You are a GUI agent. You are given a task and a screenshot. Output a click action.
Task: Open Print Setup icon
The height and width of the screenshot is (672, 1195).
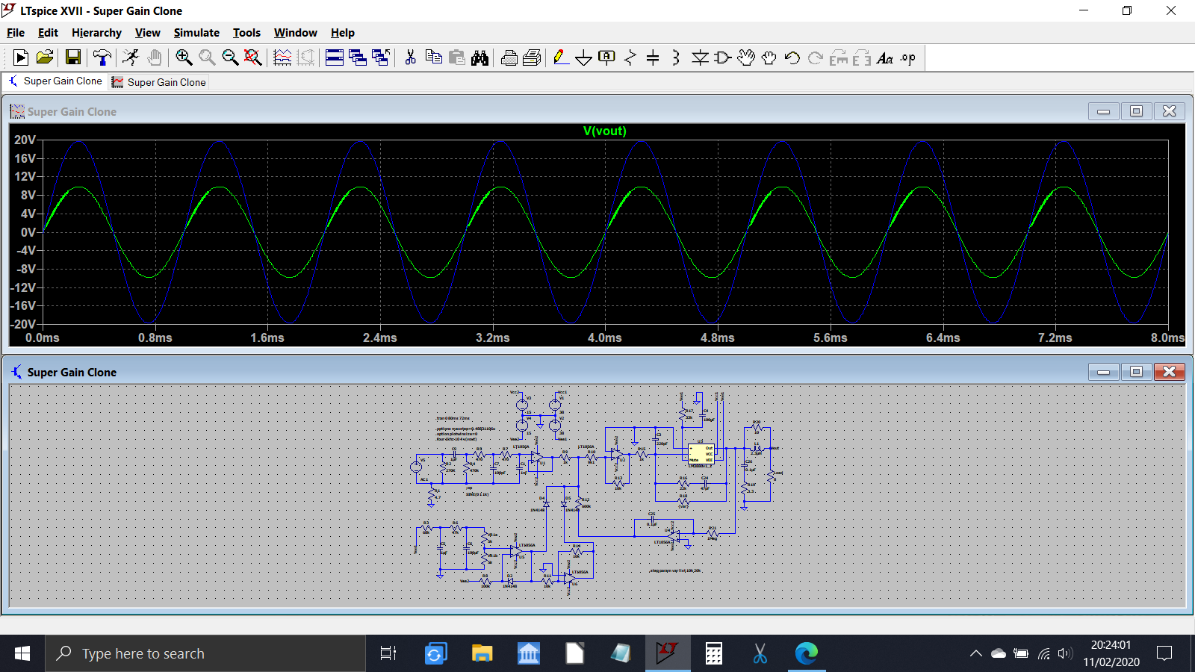(533, 57)
